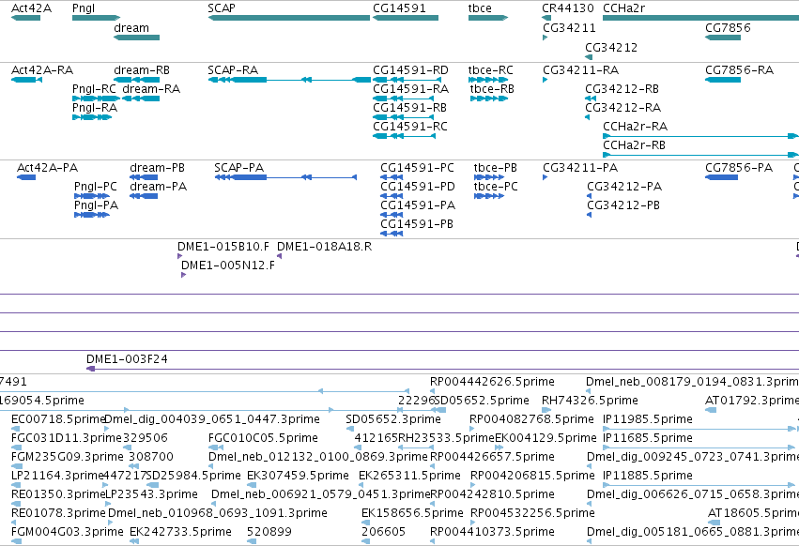799x546 pixels.
Task: Click the dream-RA transcript label
Action: point(151,88)
